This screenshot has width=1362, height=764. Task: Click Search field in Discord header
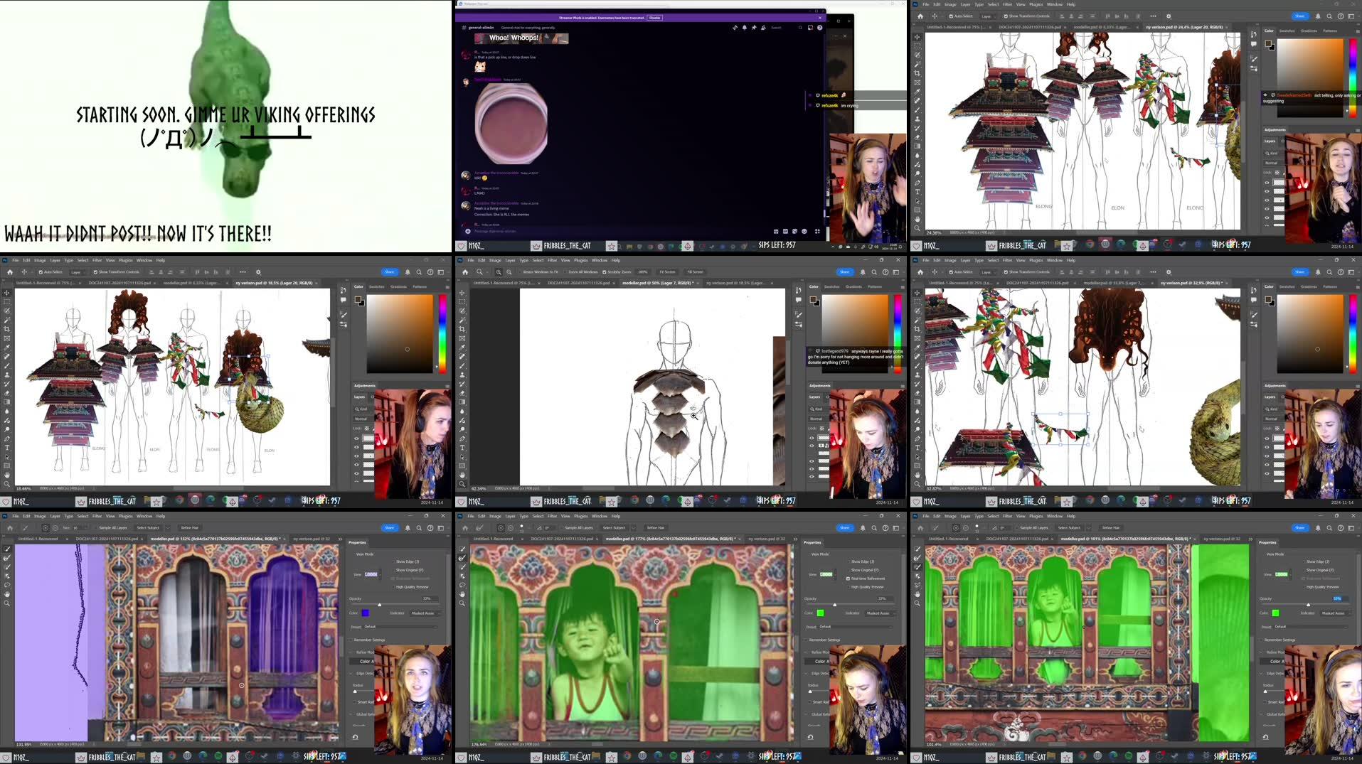coord(786,28)
